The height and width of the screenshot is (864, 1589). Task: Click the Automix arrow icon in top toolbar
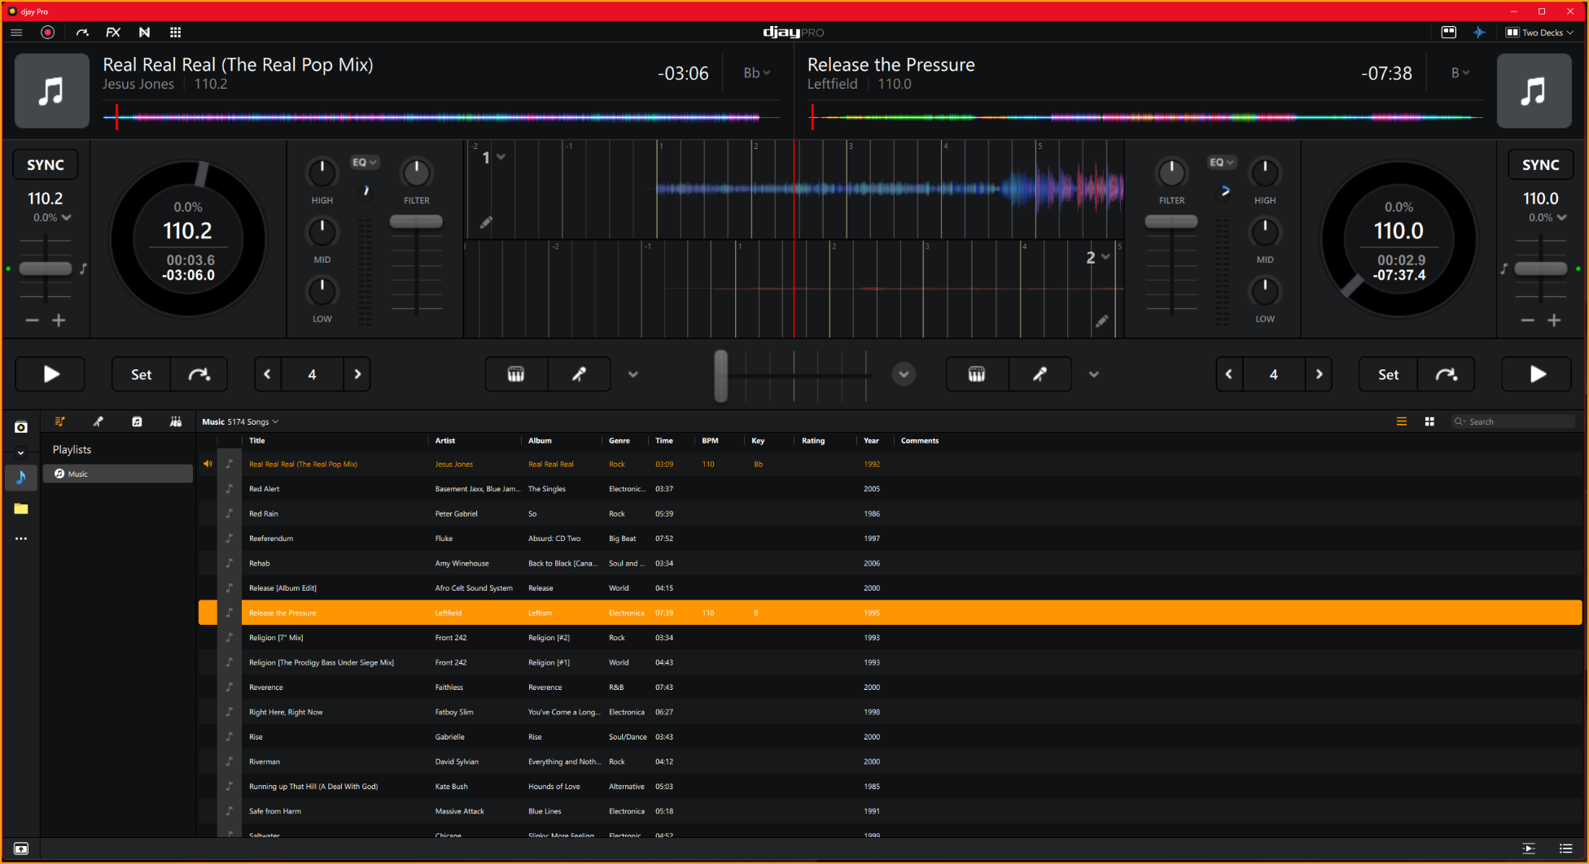pos(82,33)
